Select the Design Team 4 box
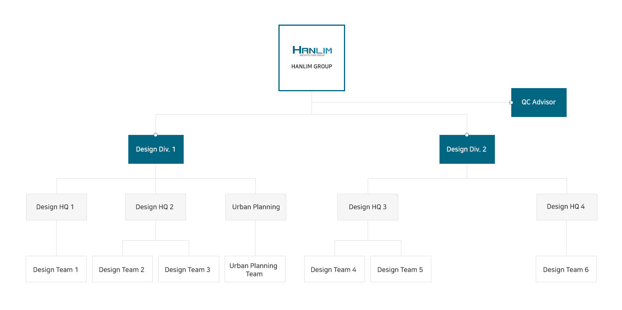The image size is (622, 310). [x=335, y=269]
